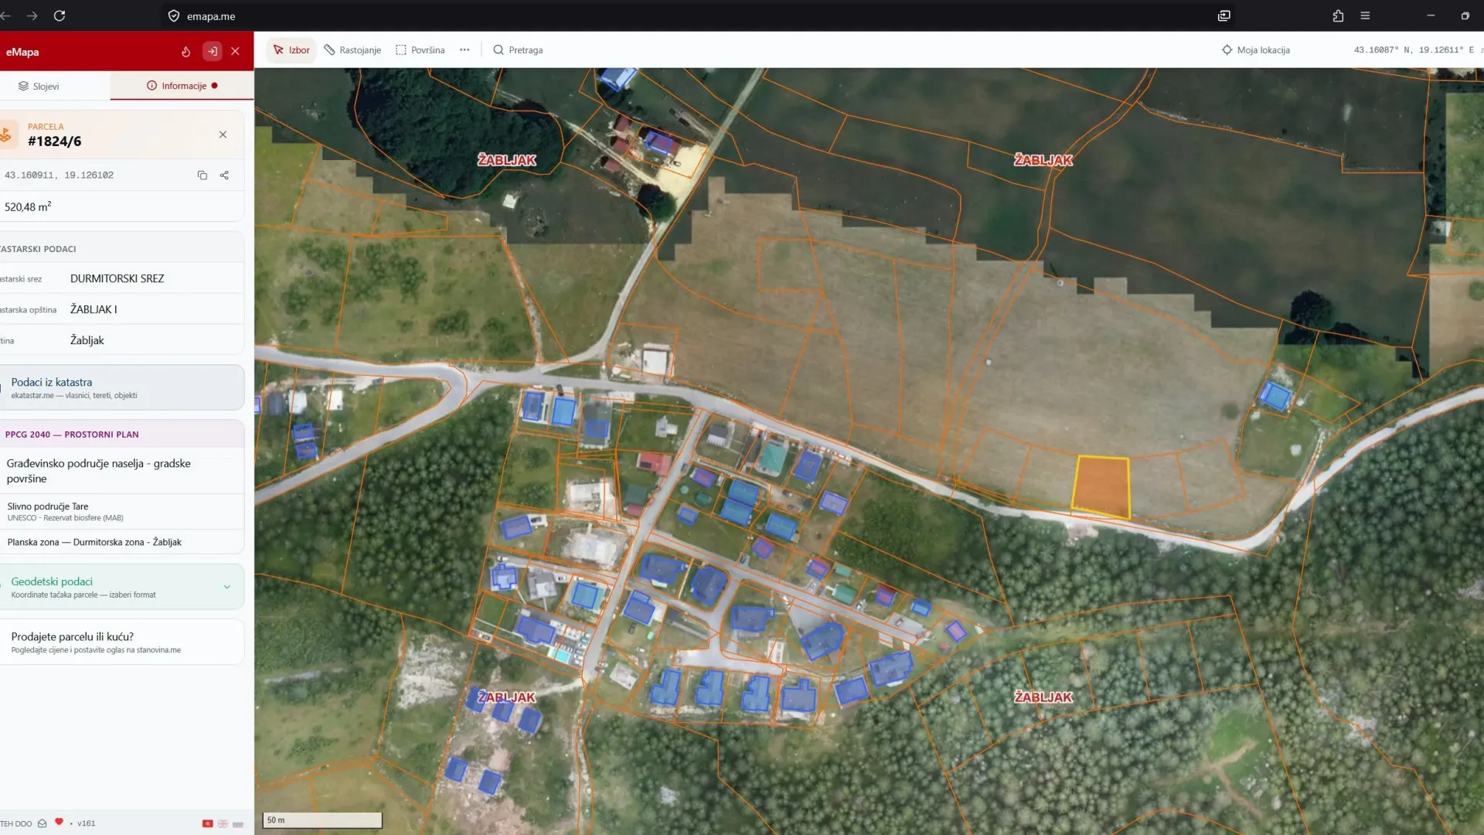This screenshot has width=1484, height=835.
Task: Click the login arrow icon in header
Action: [x=212, y=52]
